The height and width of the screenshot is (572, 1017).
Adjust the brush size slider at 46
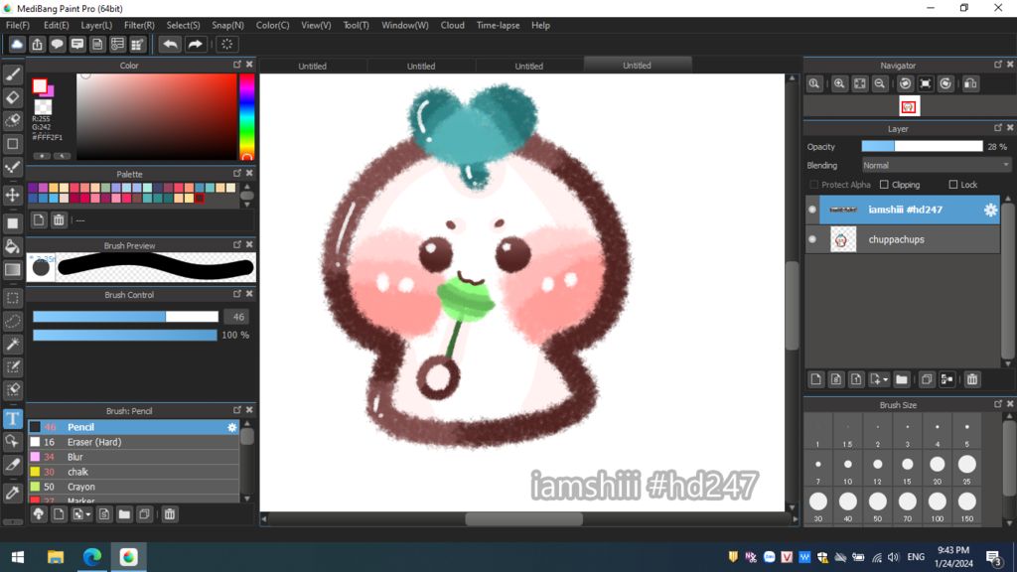pos(126,317)
